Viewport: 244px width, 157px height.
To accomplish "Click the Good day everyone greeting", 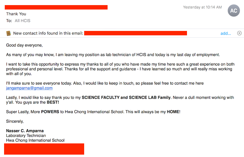I will [24, 45].
